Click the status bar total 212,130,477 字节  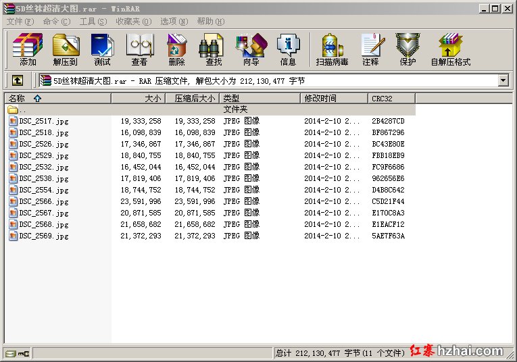340,353
